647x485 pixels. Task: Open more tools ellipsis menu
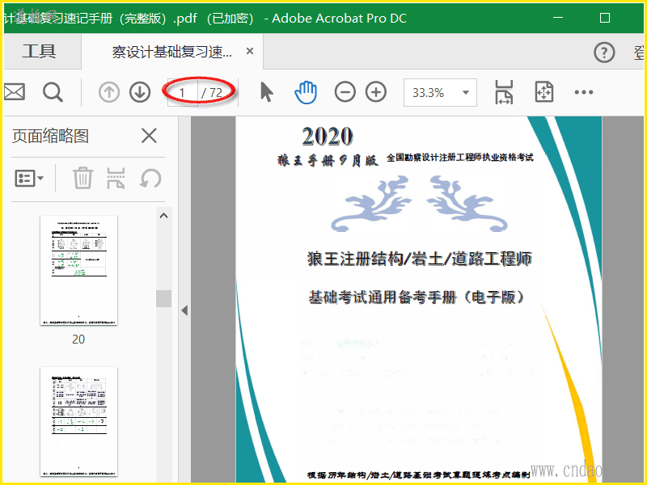[583, 92]
